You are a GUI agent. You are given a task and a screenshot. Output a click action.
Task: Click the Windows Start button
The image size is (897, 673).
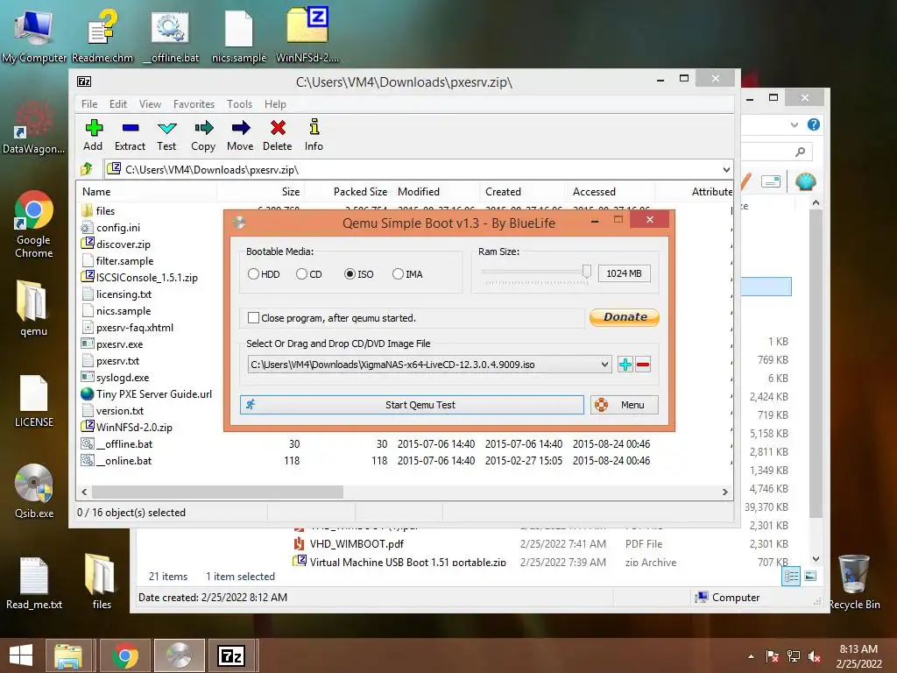point(21,655)
